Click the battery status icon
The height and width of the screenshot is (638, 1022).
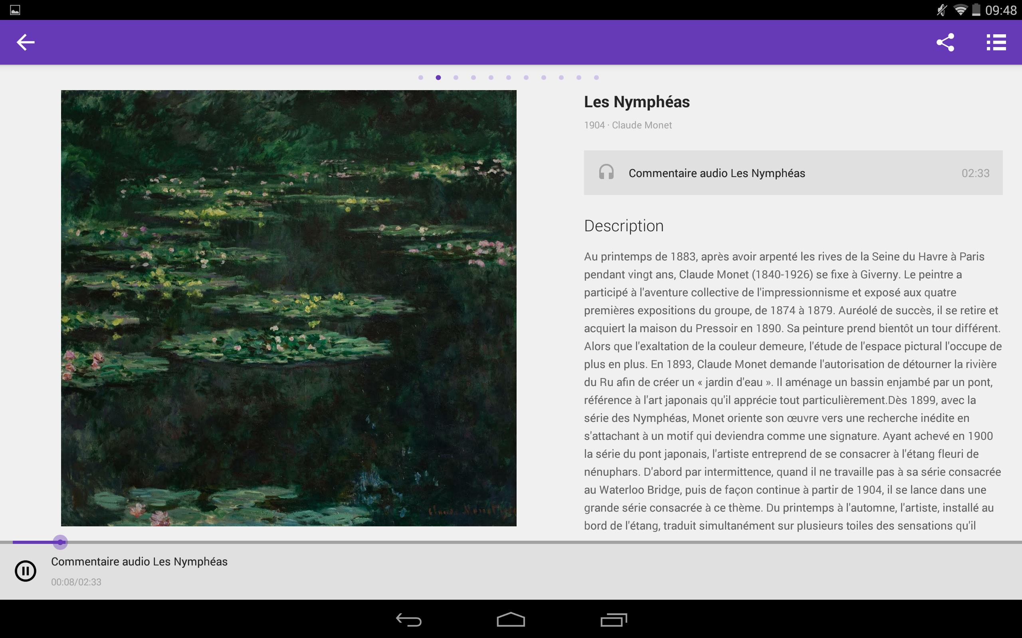976,10
